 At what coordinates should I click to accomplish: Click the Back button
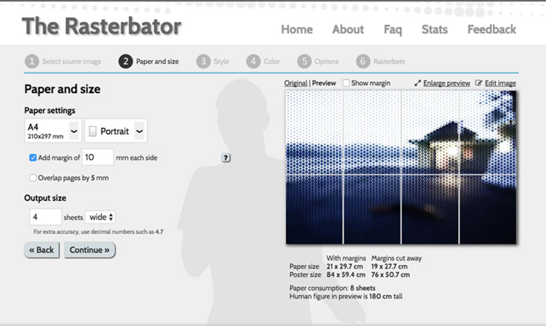coord(42,250)
